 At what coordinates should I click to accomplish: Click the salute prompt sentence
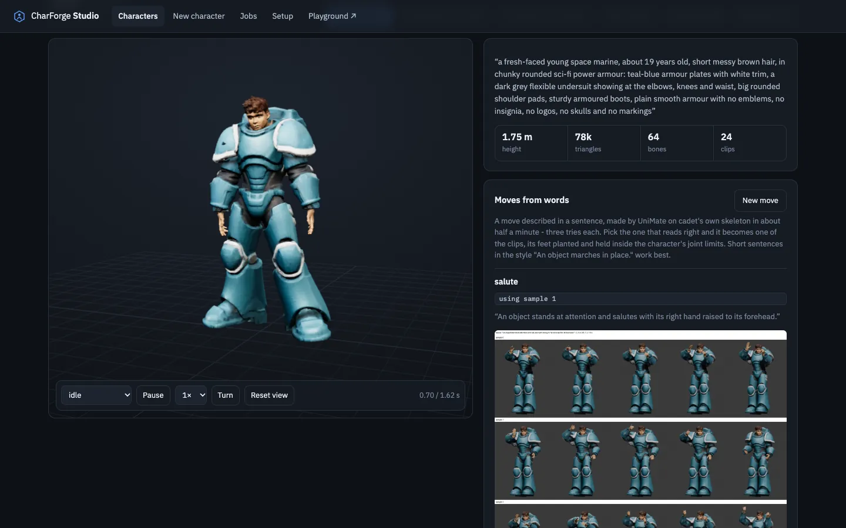(x=637, y=317)
